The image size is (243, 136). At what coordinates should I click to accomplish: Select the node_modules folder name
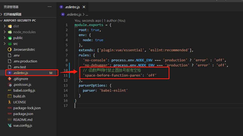[25, 32]
